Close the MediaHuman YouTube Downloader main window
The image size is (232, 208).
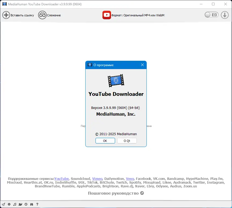226,4
